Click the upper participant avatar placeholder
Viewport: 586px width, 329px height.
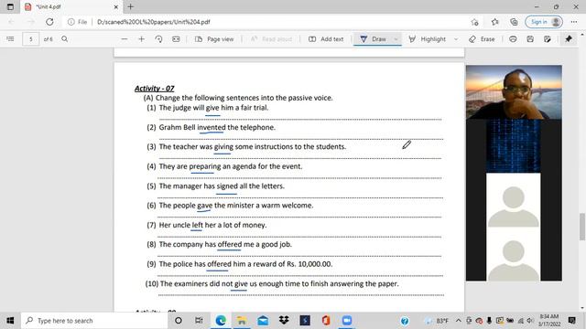coord(513,199)
